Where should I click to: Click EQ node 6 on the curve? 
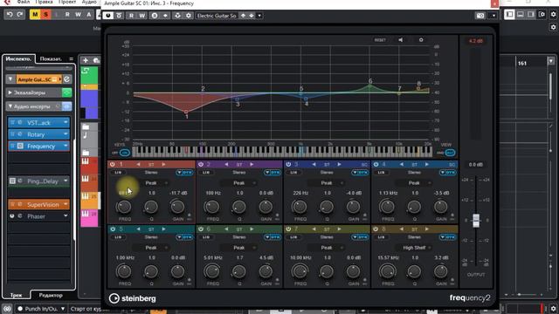pyautogui.click(x=369, y=85)
